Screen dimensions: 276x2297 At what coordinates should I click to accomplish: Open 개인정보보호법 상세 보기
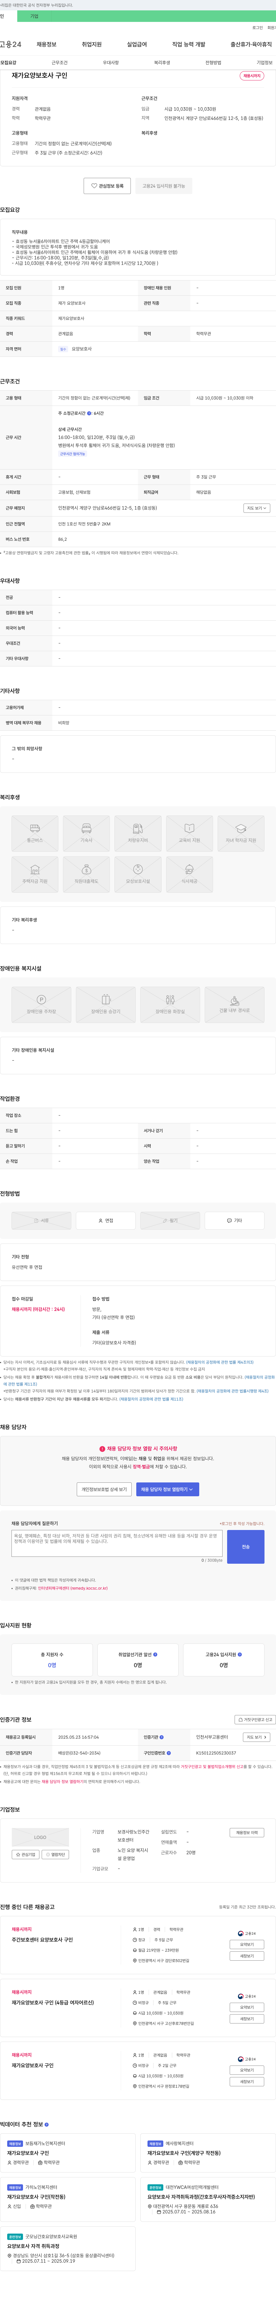(x=104, y=1489)
